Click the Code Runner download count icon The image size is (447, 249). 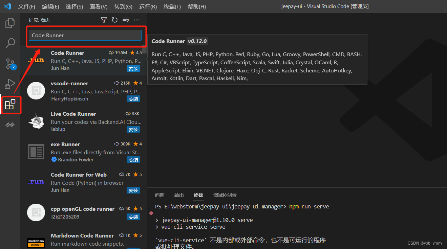111,53
